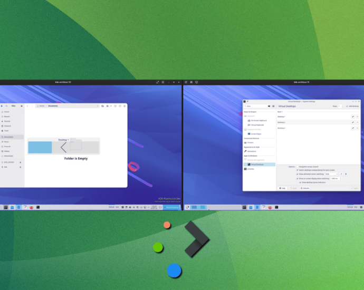
Task: Select Pictures in Files sidebar
Action: [x=12, y=147]
